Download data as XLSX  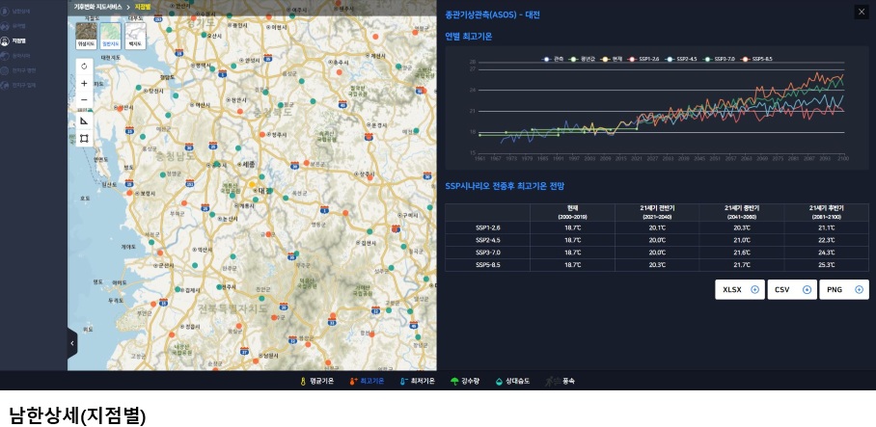pyautogui.click(x=739, y=289)
